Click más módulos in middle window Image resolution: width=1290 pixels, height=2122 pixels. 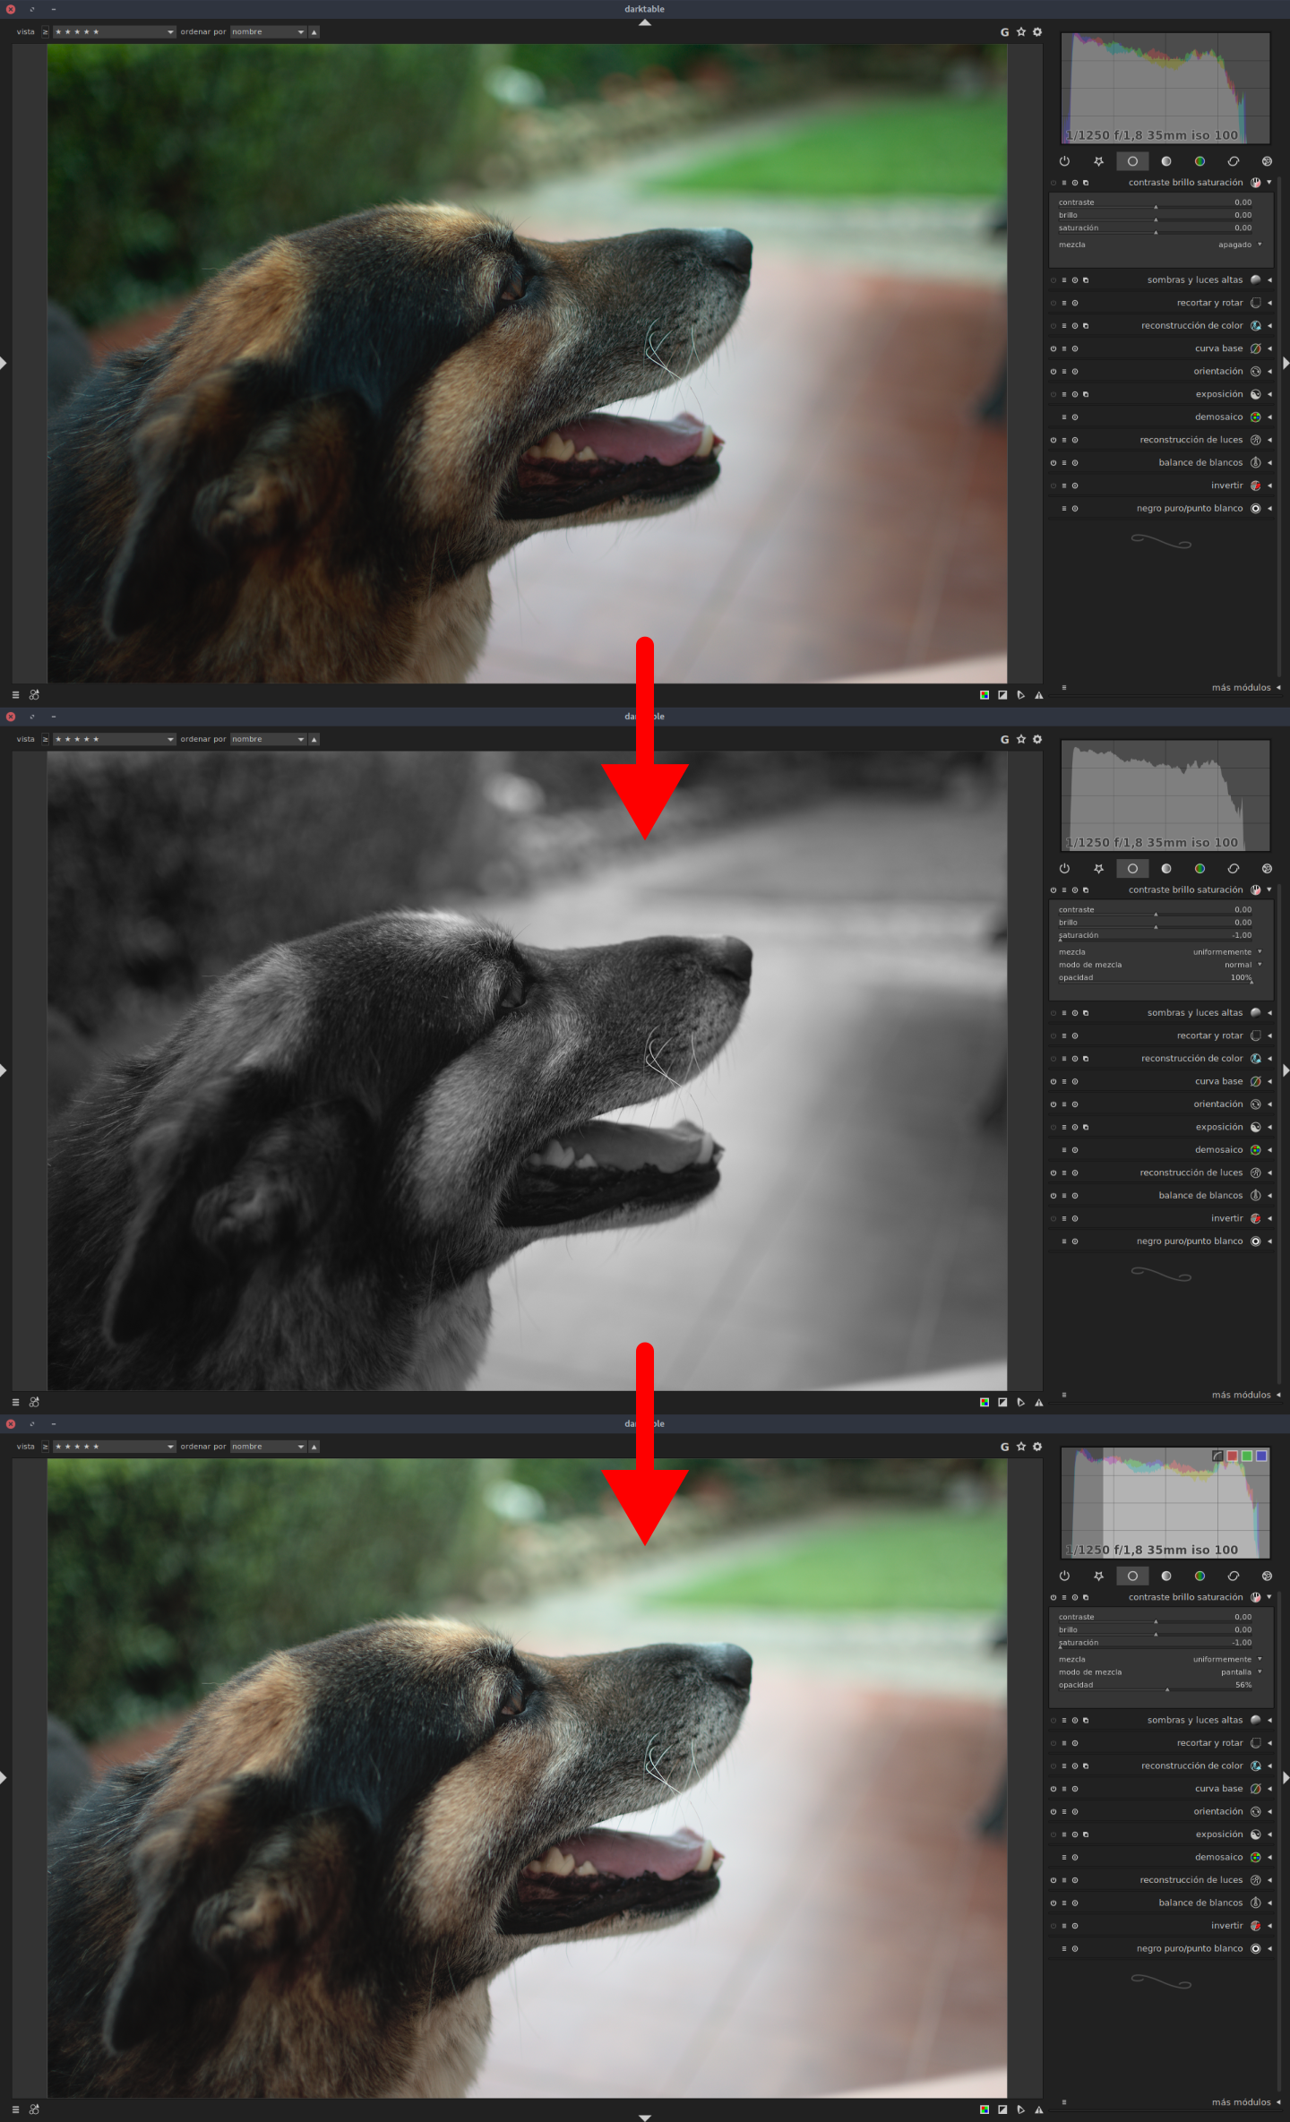click(x=1241, y=1396)
